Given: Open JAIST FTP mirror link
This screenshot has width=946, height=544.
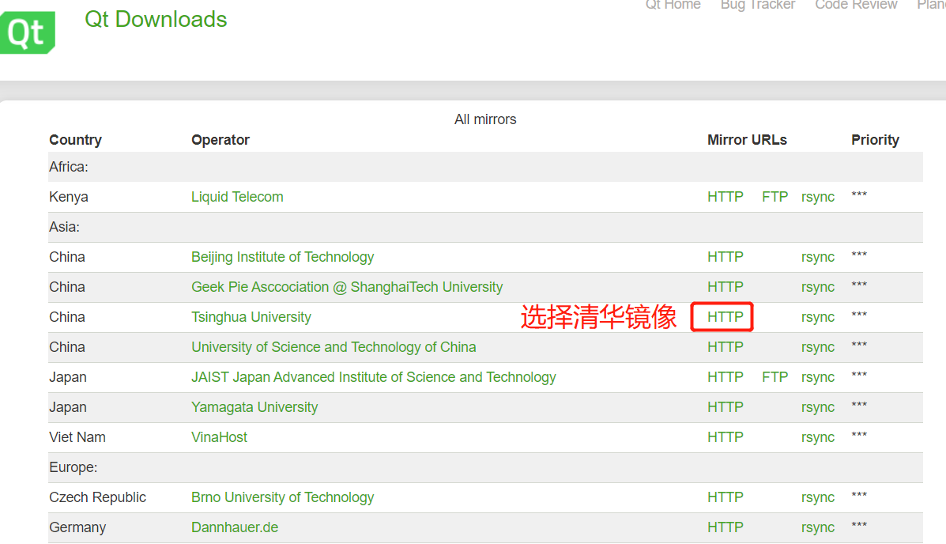Looking at the screenshot, I should [x=775, y=377].
